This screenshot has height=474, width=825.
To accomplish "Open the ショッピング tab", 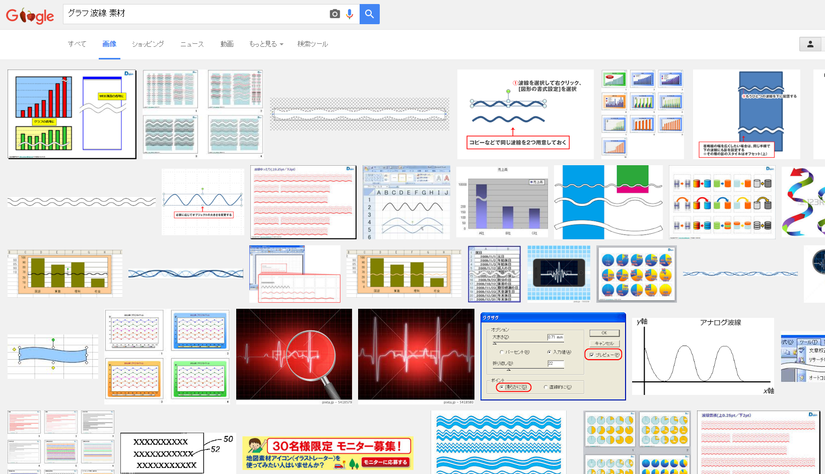I will tap(148, 44).
